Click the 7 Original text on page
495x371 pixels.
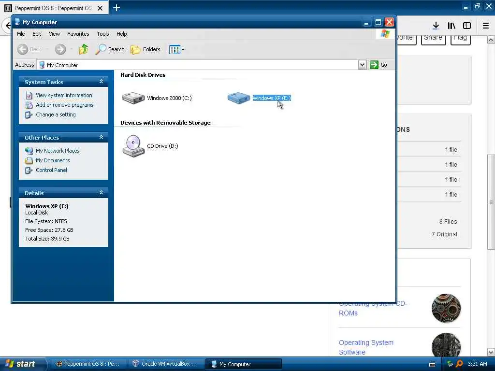tap(444, 234)
